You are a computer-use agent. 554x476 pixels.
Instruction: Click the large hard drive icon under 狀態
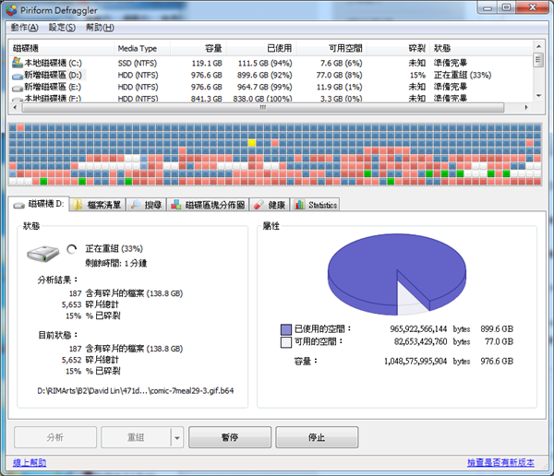coord(42,253)
